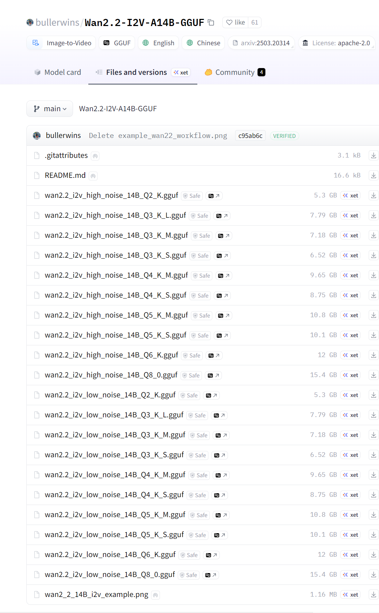Screen dimensions: 379x613
Task: Select the Chinese language tag
Action: [x=203, y=43]
